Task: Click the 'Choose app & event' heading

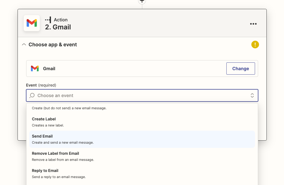Action: point(53,45)
